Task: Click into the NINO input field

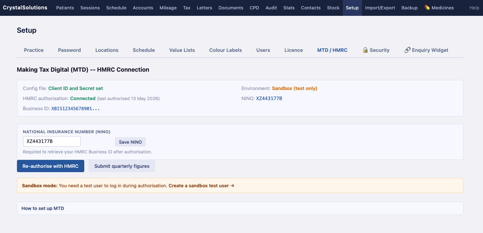Action: [x=52, y=142]
